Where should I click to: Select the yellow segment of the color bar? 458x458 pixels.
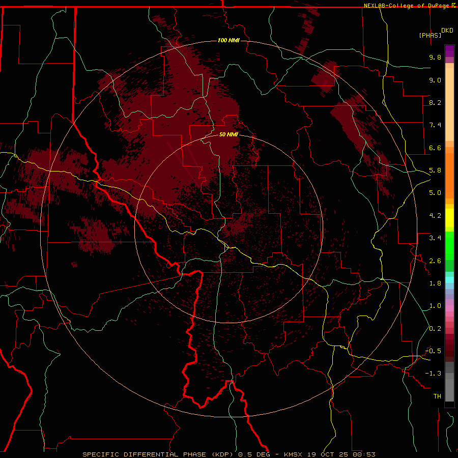tap(449, 218)
